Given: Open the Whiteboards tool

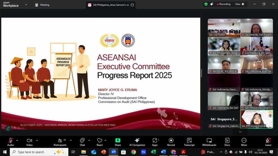Looking at the screenshot, I should click(209, 141).
